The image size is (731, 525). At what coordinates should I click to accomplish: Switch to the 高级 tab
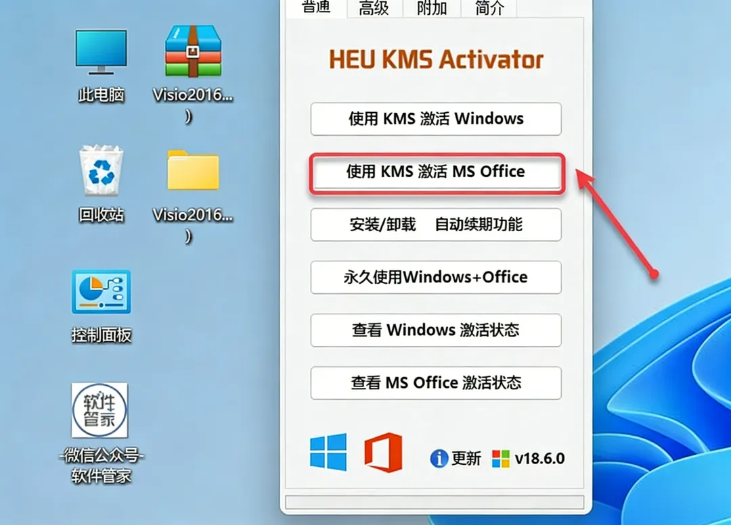click(374, 8)
